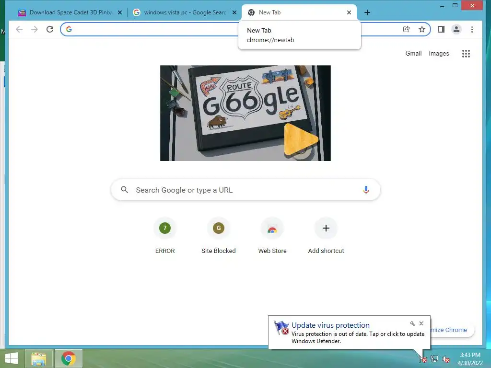Close the windows vista pc Google Search tab
This screenshot has width=491, height=368.
[x=234, y=12]
